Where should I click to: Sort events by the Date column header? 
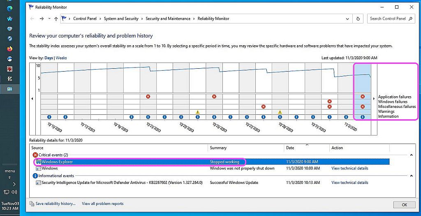307,148
